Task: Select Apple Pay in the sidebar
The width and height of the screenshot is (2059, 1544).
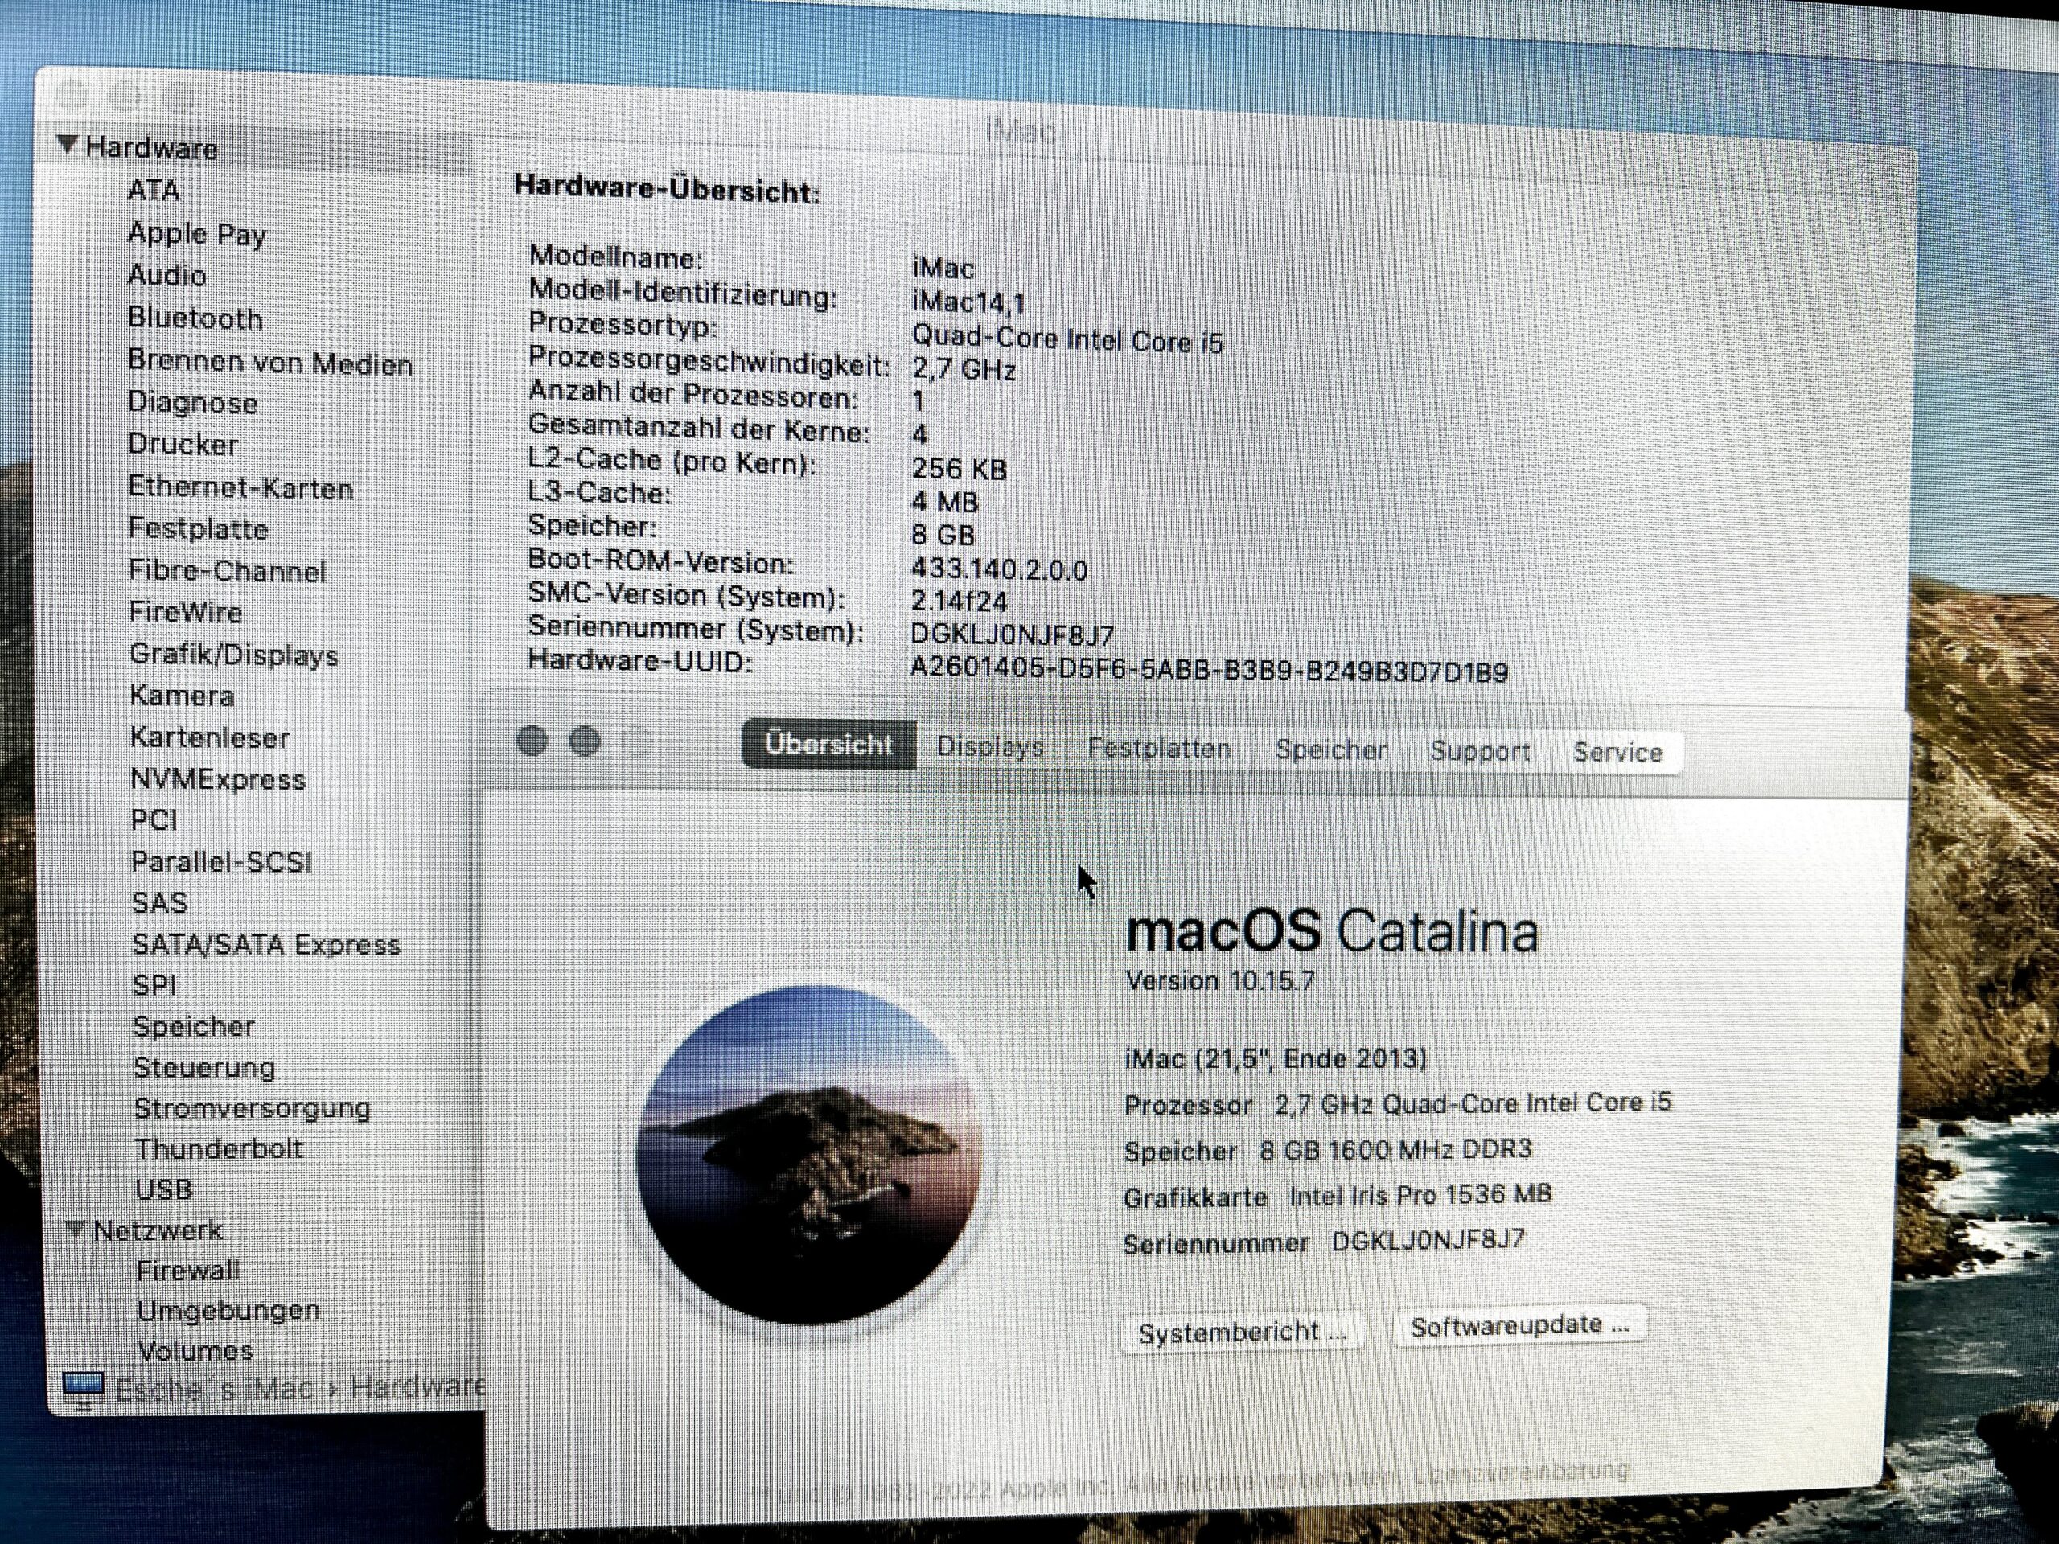Action: click(x=199, y=233)
